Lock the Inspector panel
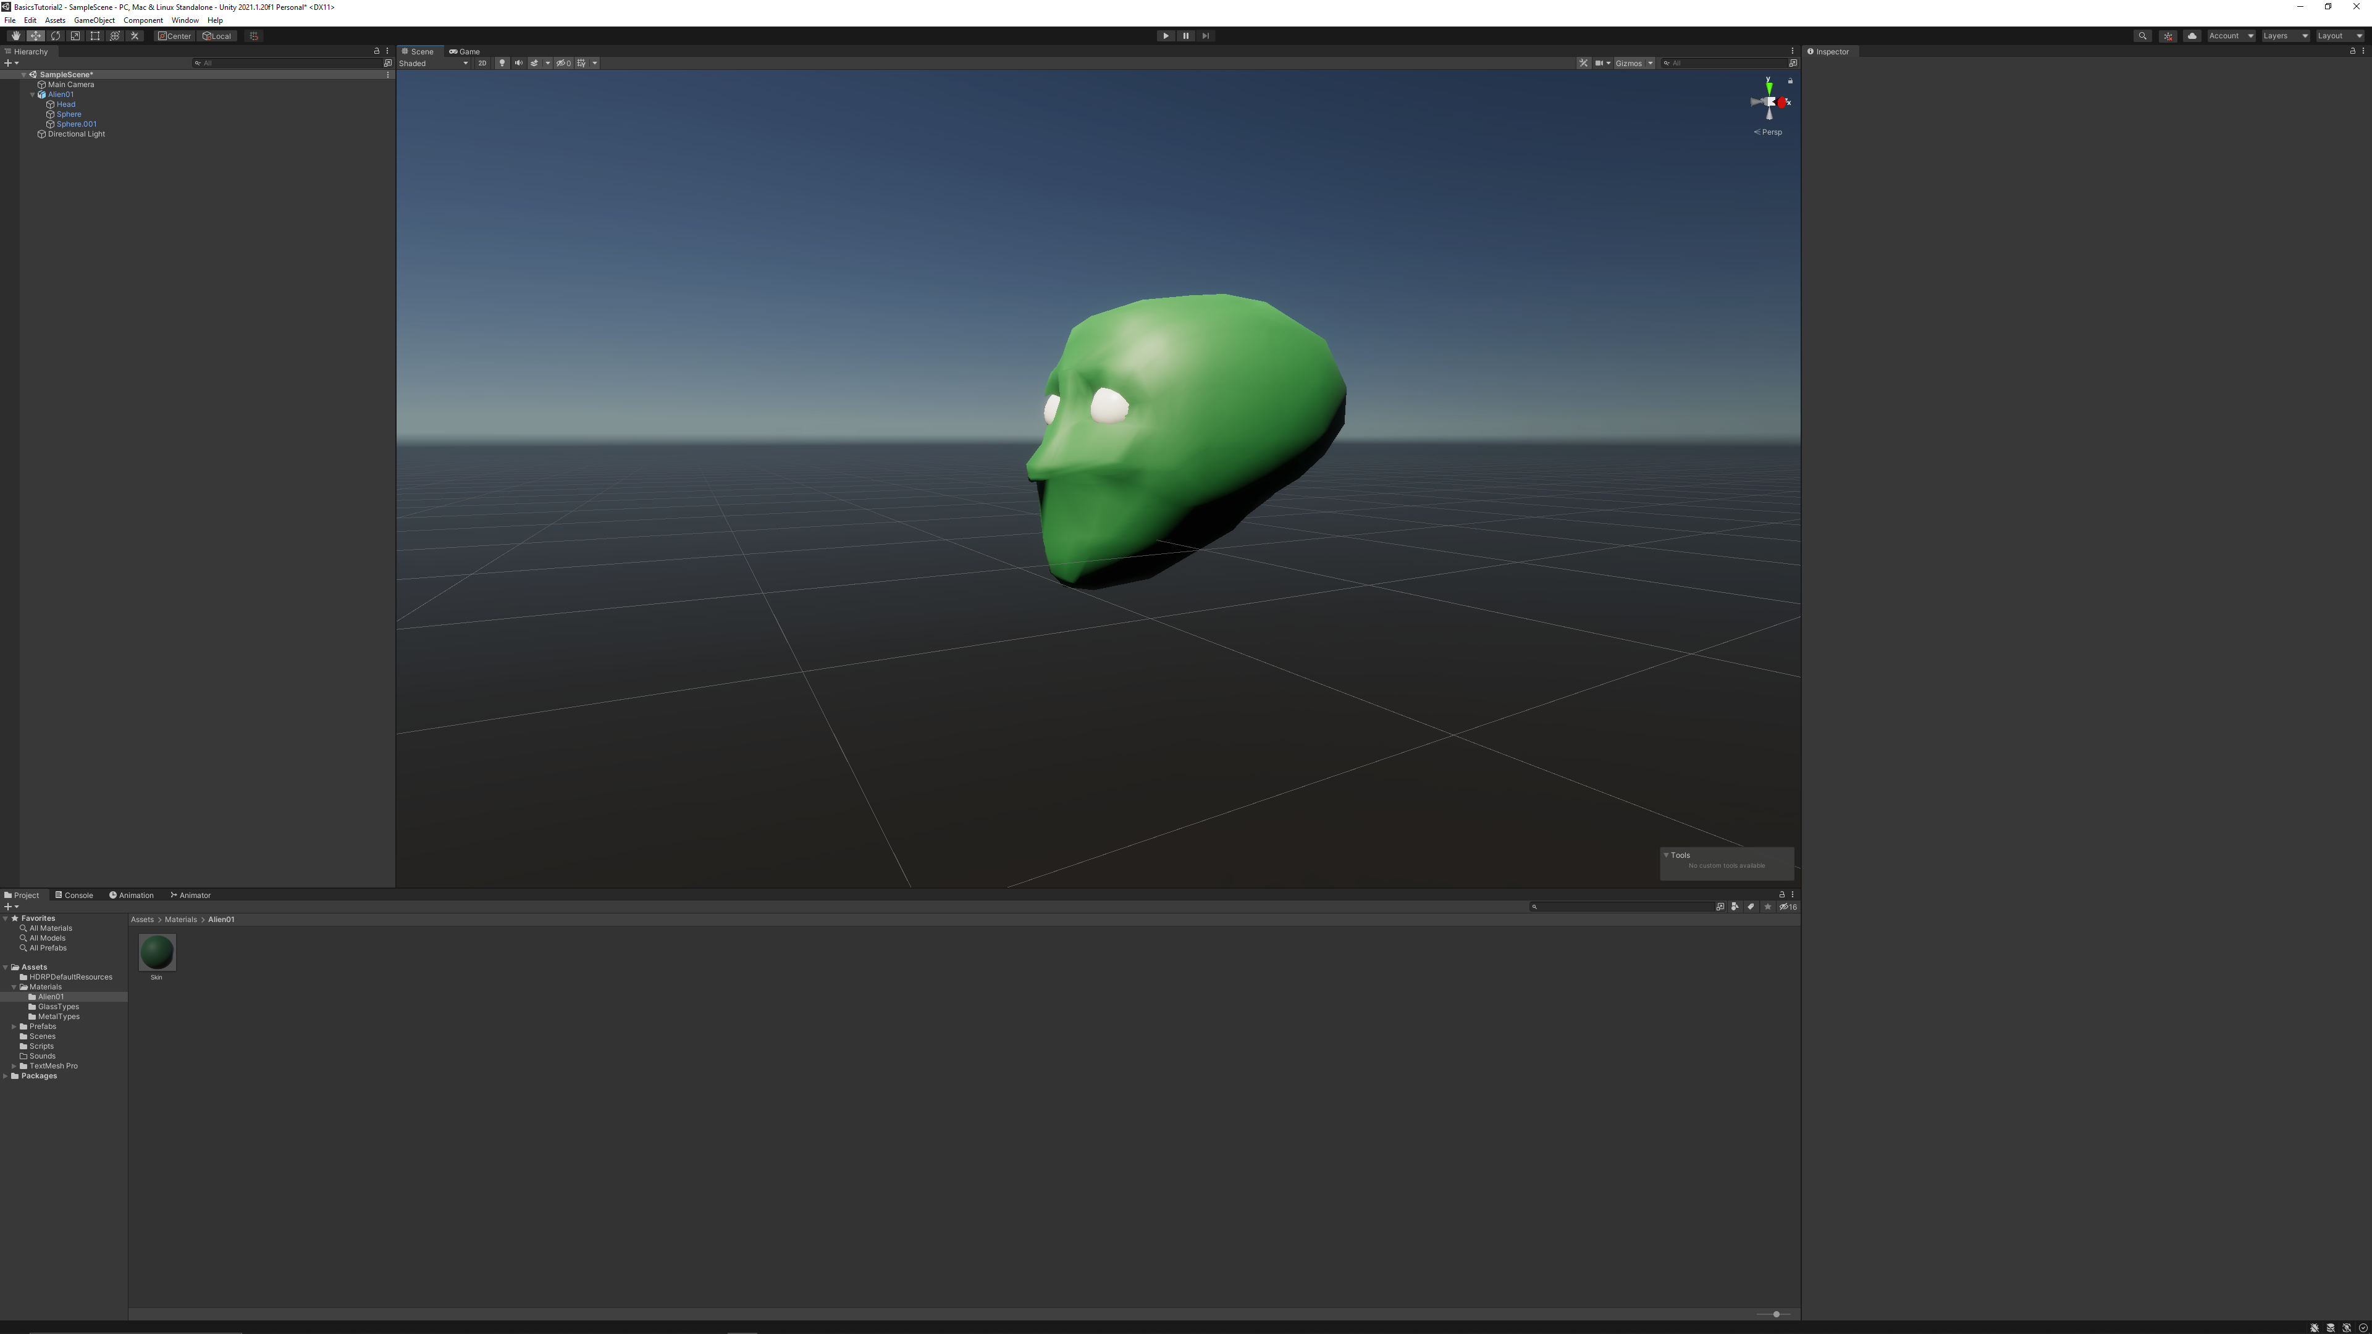2372x1334 pixels. click(2353, 51)
